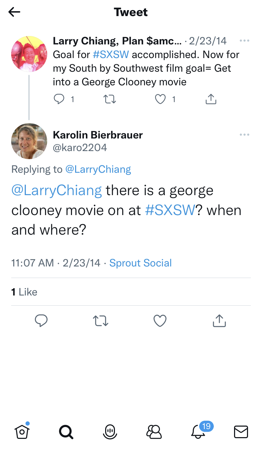The width and height of the screenshot is (262, 449).
Task: Open the @LarryChiang link in Replying to
Action: click(x=98, y=170)
